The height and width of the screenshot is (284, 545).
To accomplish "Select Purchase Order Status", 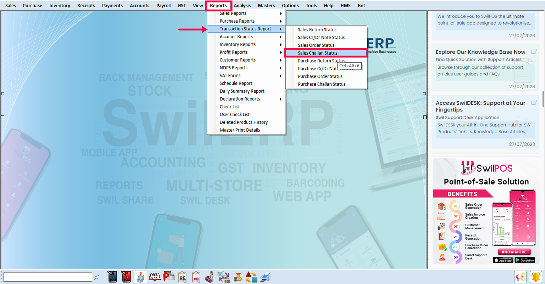I will click(326, 76).
